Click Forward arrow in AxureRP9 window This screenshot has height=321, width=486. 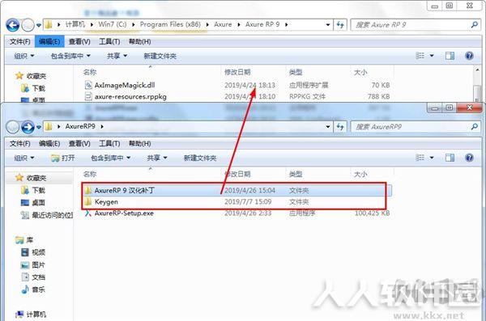coord(28,127)
